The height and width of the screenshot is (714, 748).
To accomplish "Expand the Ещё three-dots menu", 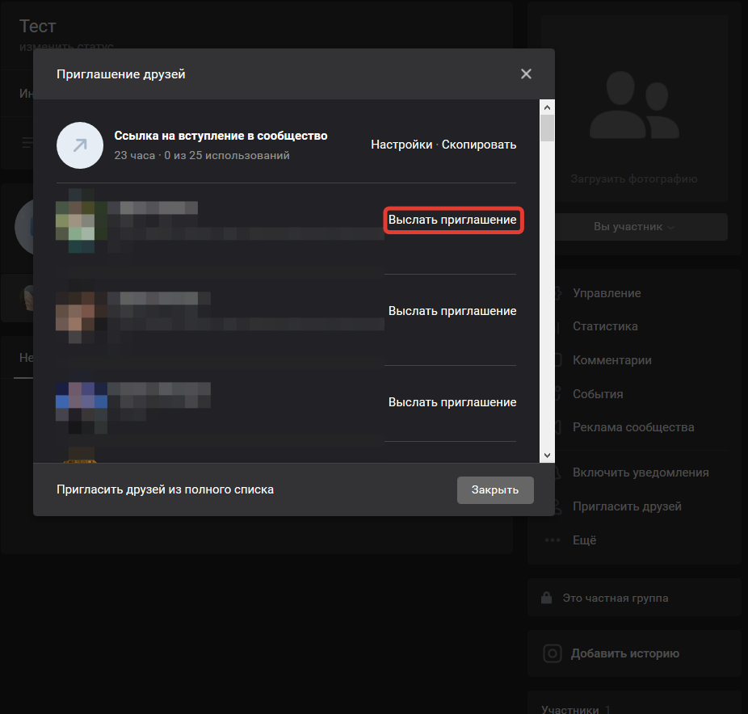I will pos(553,540).
